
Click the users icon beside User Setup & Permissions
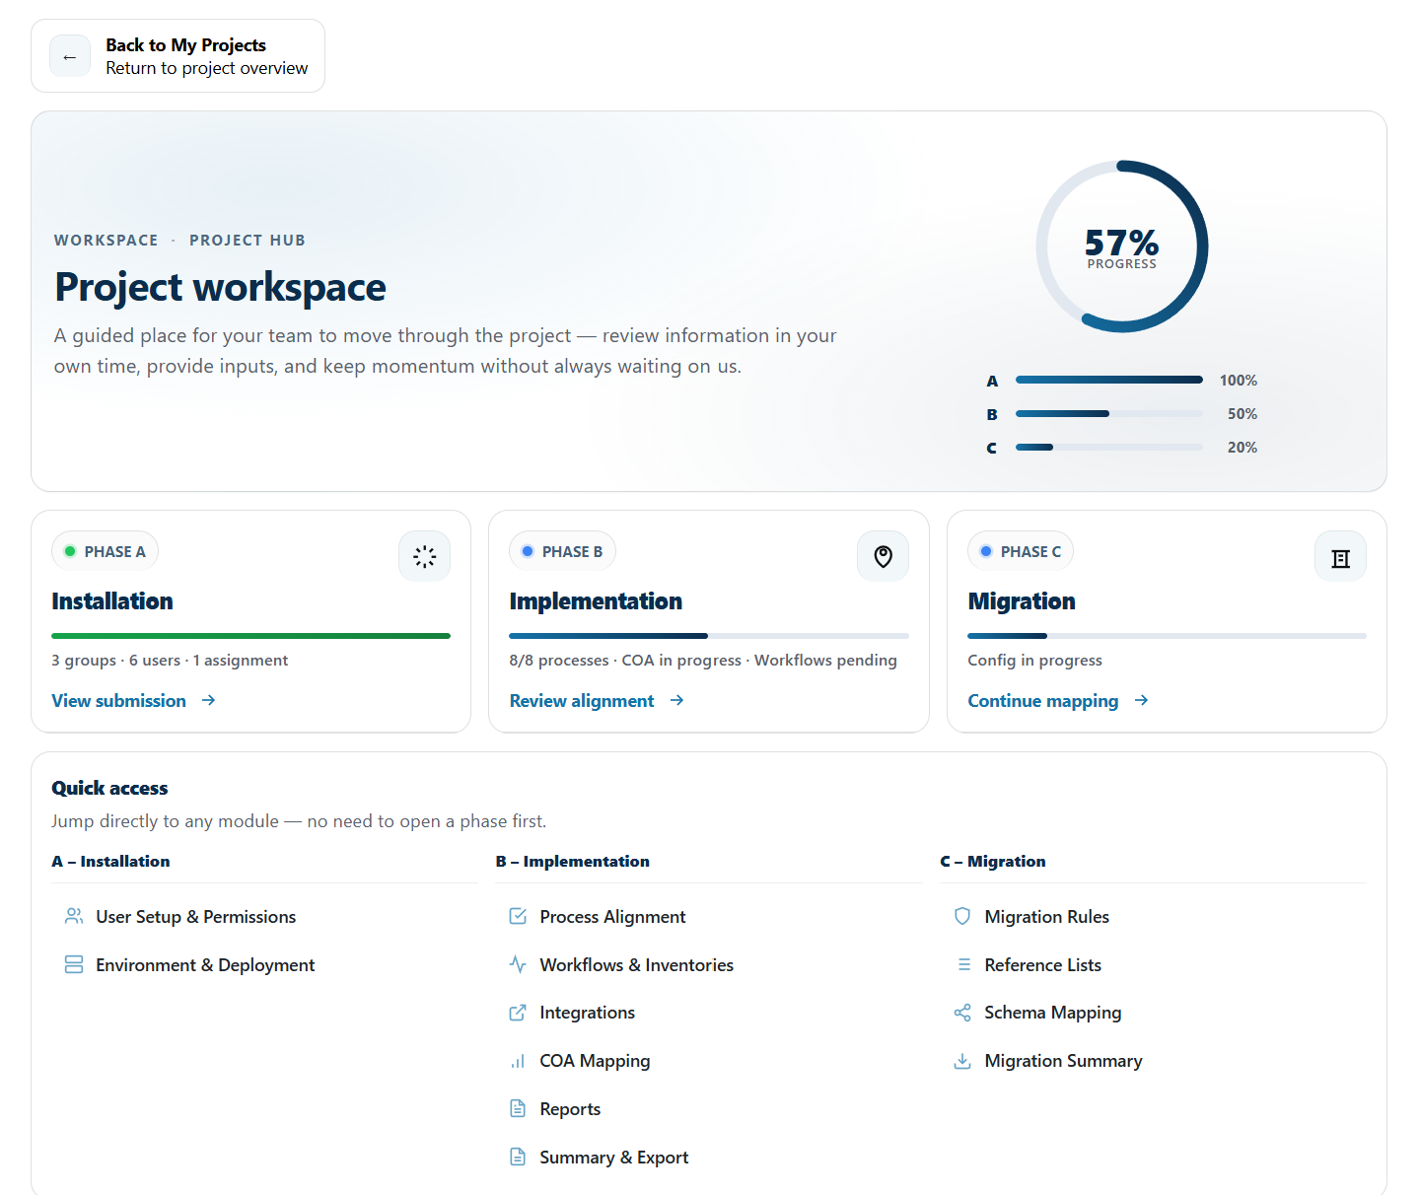74,916
